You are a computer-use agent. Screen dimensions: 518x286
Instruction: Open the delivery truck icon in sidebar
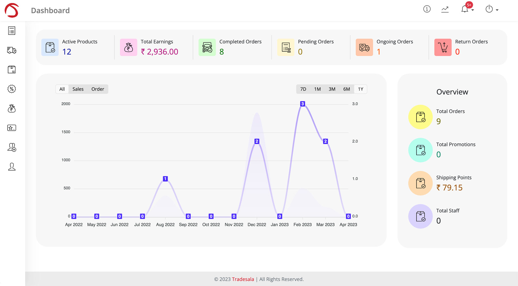coord(12,50)
